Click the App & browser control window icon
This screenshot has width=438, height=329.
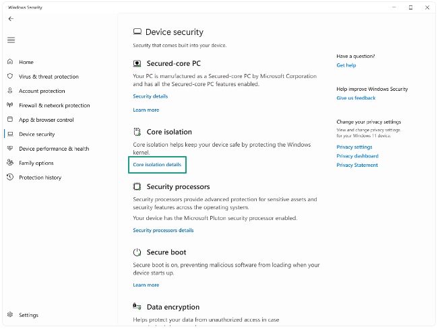tap(10, 119)
